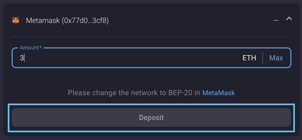Click the BEP-20 text in the notice
This screenshot has width=302, height=140.
click(x=179, y=93)
